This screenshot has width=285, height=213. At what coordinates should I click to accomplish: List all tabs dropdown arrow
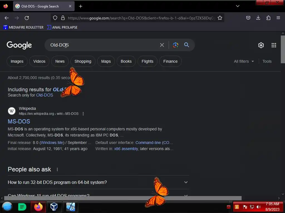[238, 6]
